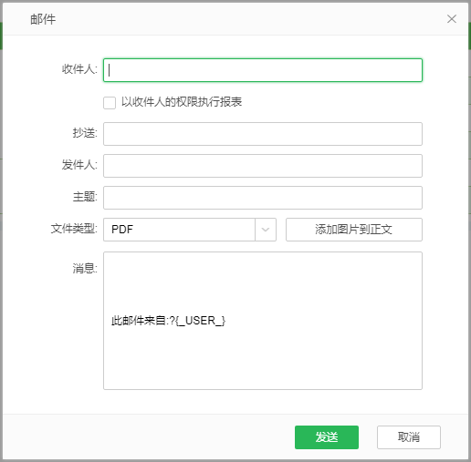Click the 主题 subject input field
471x462 pixels.
263,198
